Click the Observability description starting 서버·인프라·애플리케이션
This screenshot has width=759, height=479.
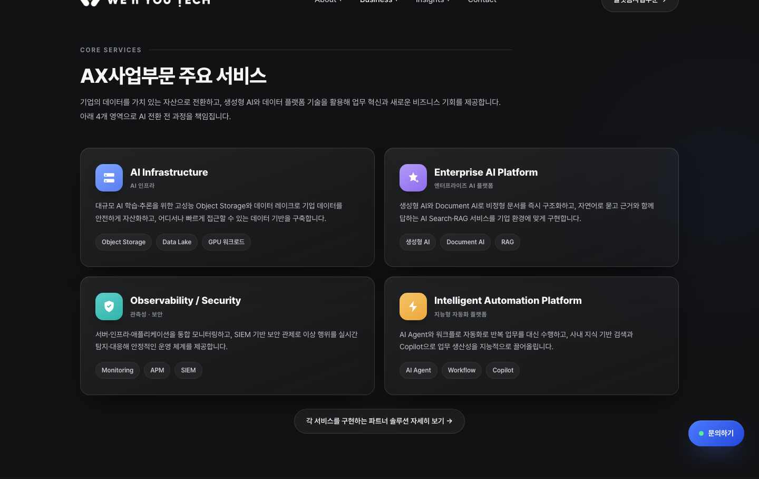[x=227, y=340]
